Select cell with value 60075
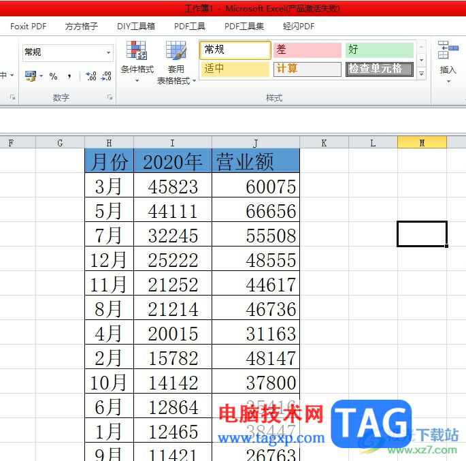The width and height of the screenshot is (466, 461). point(256,185)
